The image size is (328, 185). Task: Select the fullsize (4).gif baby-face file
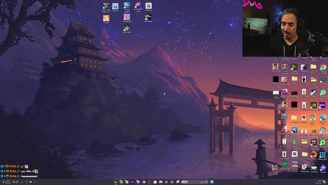[x=284, y=81]
